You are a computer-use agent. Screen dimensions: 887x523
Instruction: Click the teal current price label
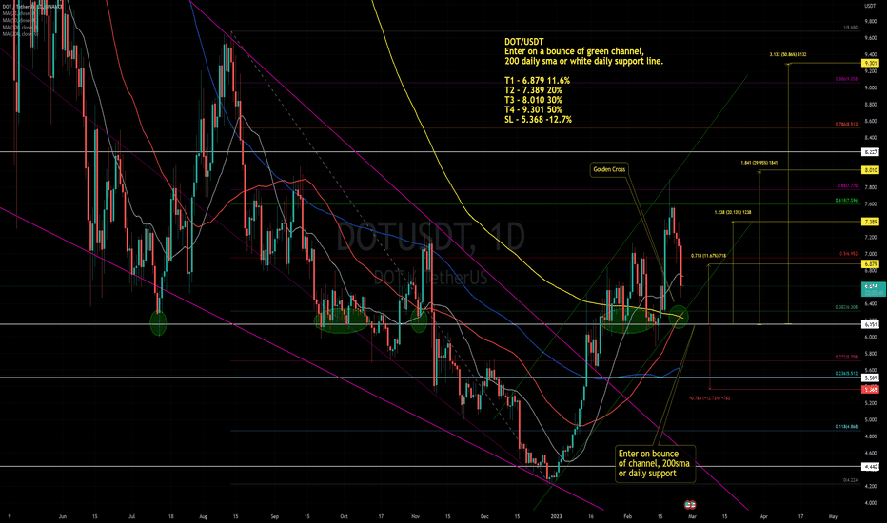click(873, 289)
